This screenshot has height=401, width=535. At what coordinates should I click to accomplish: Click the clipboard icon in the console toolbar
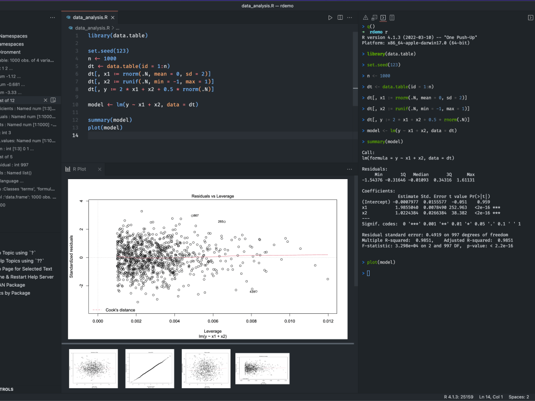click(x=392, y=17)
